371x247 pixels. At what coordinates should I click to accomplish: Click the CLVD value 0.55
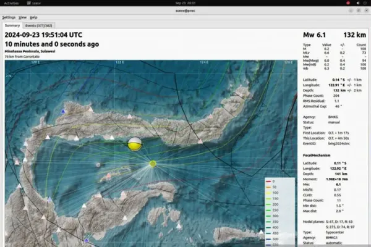click(337, 195)
